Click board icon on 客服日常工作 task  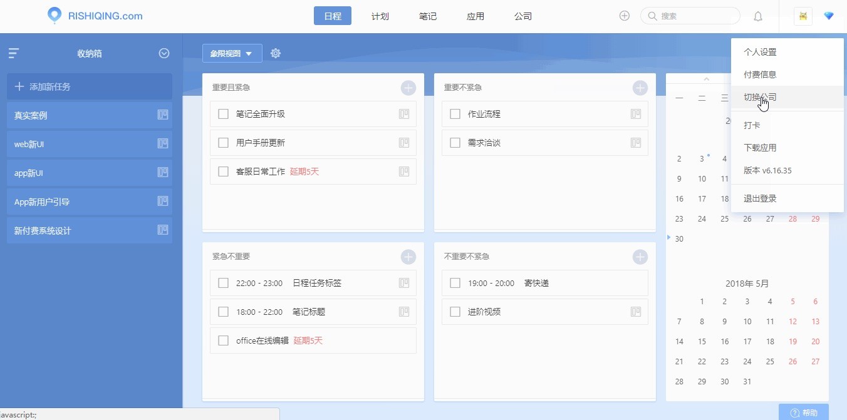point(404,172)
